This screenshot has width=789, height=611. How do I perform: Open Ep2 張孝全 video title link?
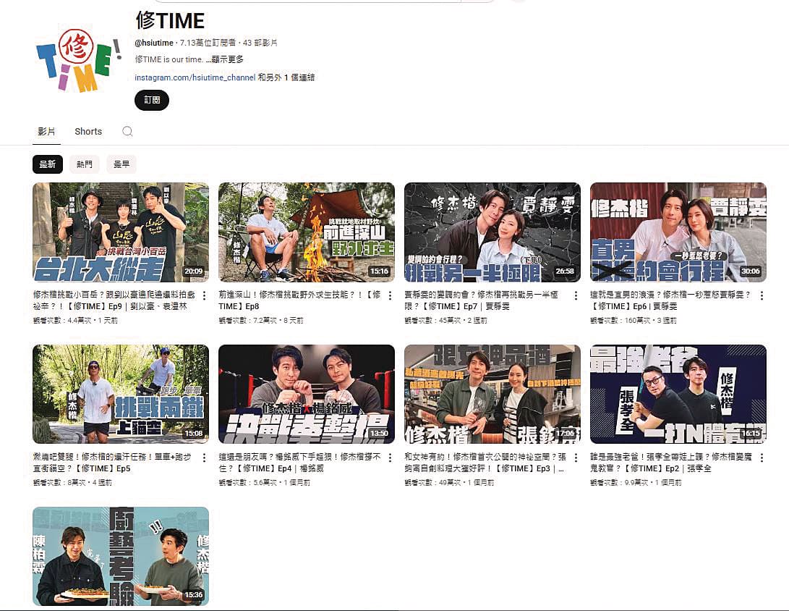click(x=670, y=463)
